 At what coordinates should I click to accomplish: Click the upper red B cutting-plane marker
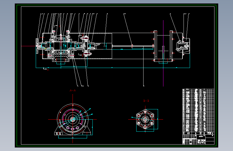[x=83, y=35]
